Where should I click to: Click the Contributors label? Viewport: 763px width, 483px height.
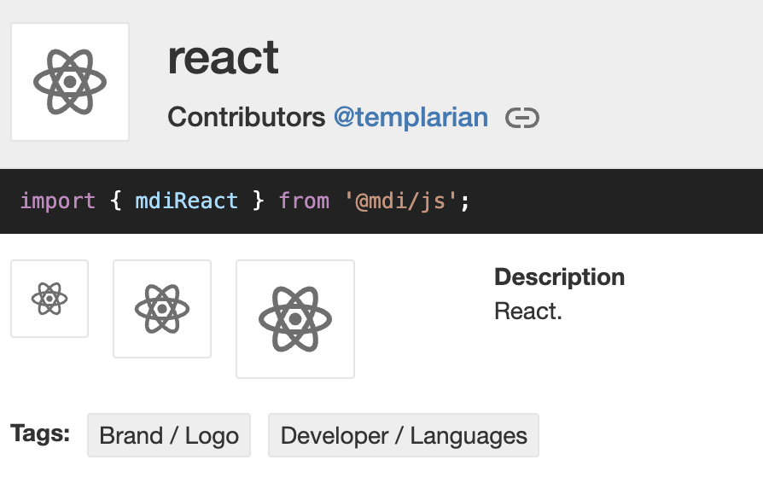(x=246, y=117)
